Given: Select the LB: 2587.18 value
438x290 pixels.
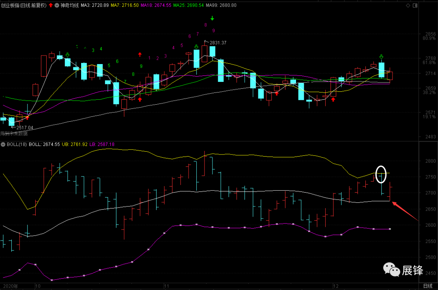Looking at the screenshot, I should pos(102,144).
